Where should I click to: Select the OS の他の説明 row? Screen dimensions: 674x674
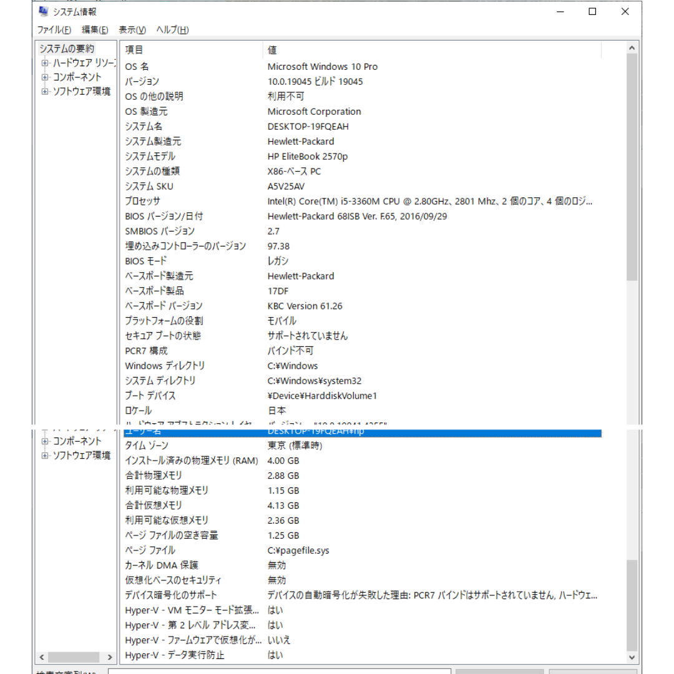(x=363, y=96)
